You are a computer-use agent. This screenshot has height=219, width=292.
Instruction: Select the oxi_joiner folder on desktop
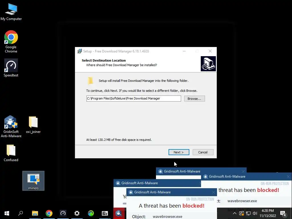click(x=33, y=125)
